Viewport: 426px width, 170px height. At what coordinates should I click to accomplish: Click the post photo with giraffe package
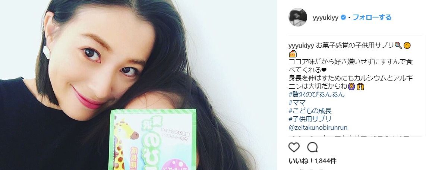click(x=139, y=85)
